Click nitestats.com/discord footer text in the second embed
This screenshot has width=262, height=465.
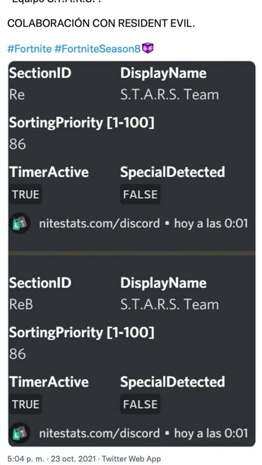99,434
